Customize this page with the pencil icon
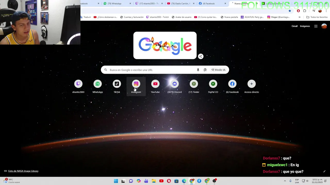 pyautogui.click(x=324, y=171)
